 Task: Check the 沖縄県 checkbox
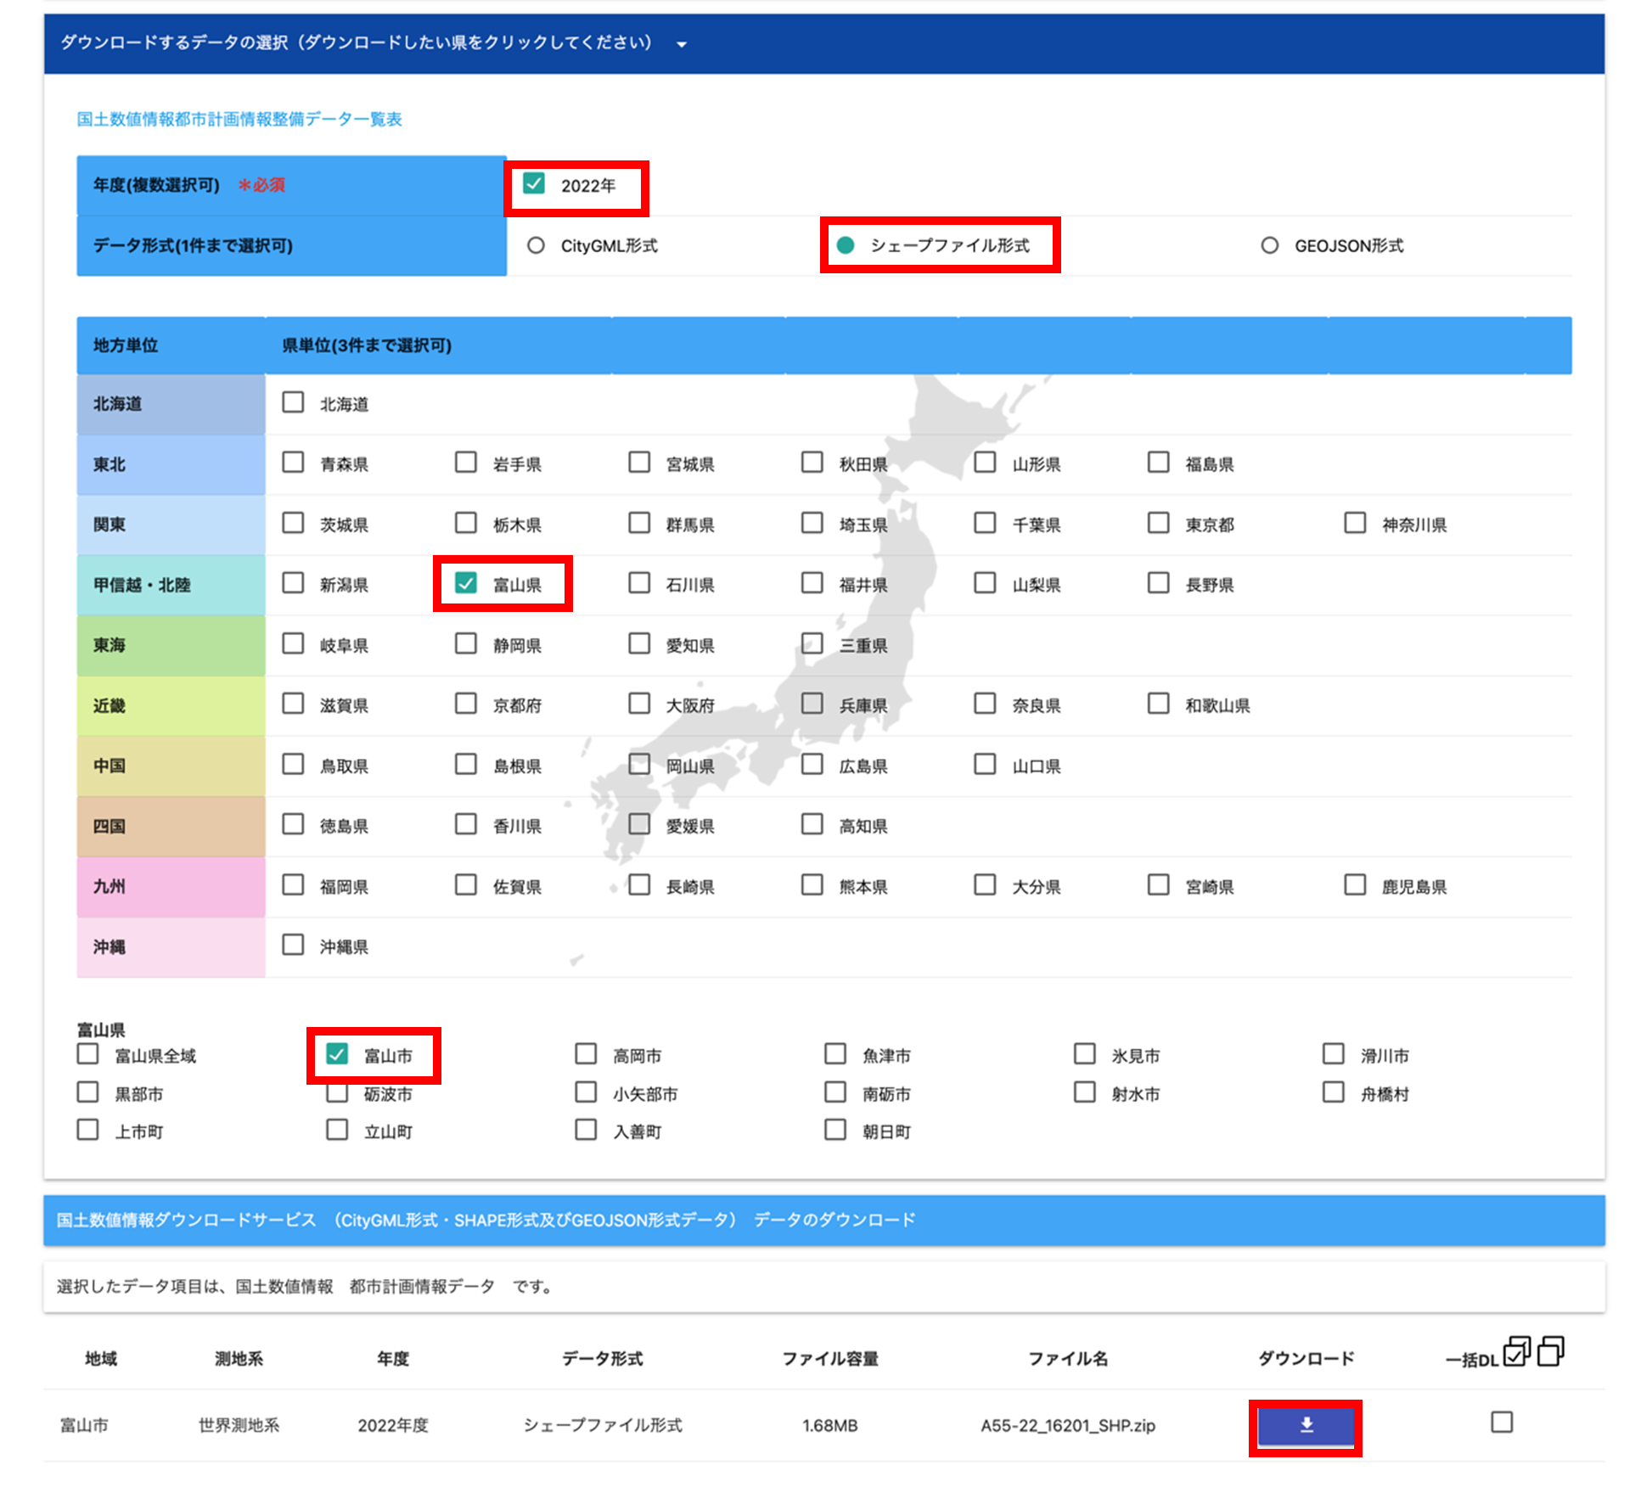tap(293, 945)
